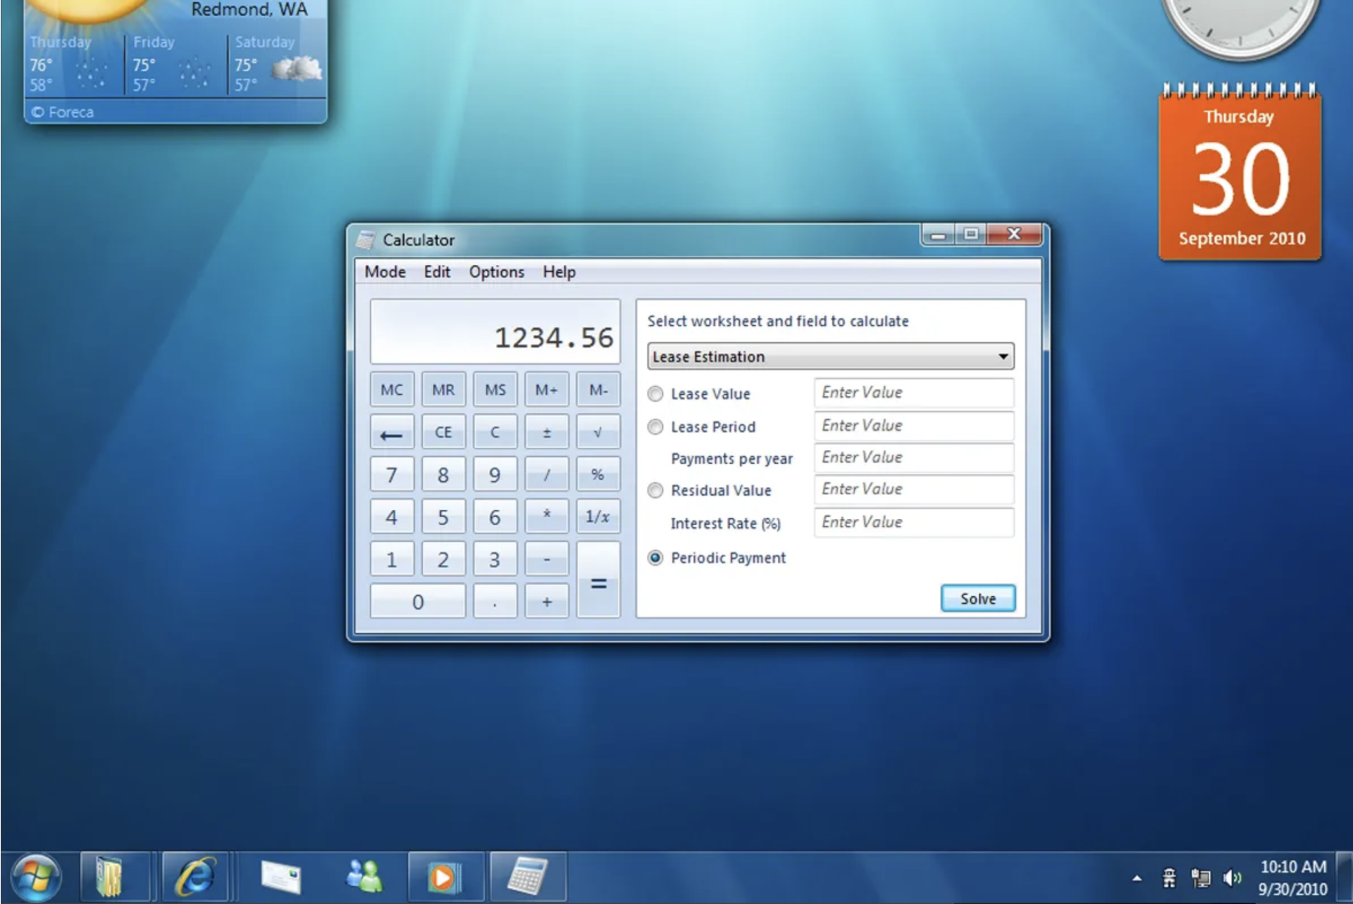
Task: Minimize the Calculator window
Action: [x=938, y=234]
